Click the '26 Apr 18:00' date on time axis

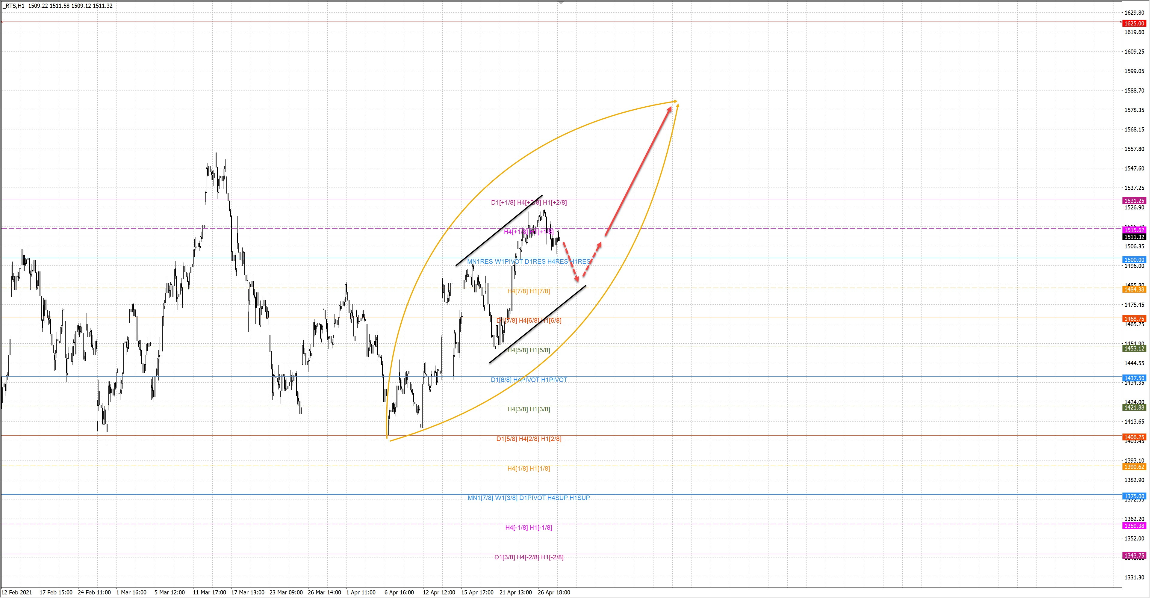coord(554,592)
